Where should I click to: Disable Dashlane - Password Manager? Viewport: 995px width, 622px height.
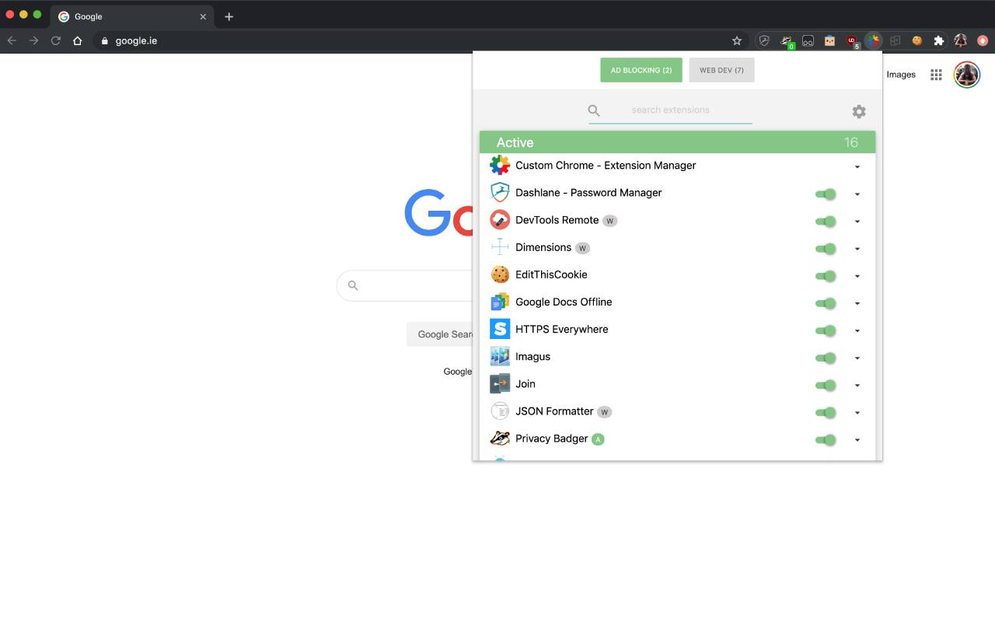pos(826,194)
